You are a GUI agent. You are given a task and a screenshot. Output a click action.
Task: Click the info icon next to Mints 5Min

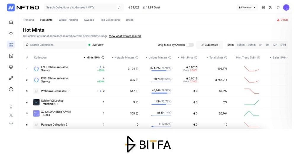coord(103,57)
